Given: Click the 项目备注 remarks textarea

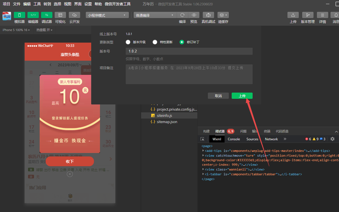Looking at the screenshot, I should [189, 74].
